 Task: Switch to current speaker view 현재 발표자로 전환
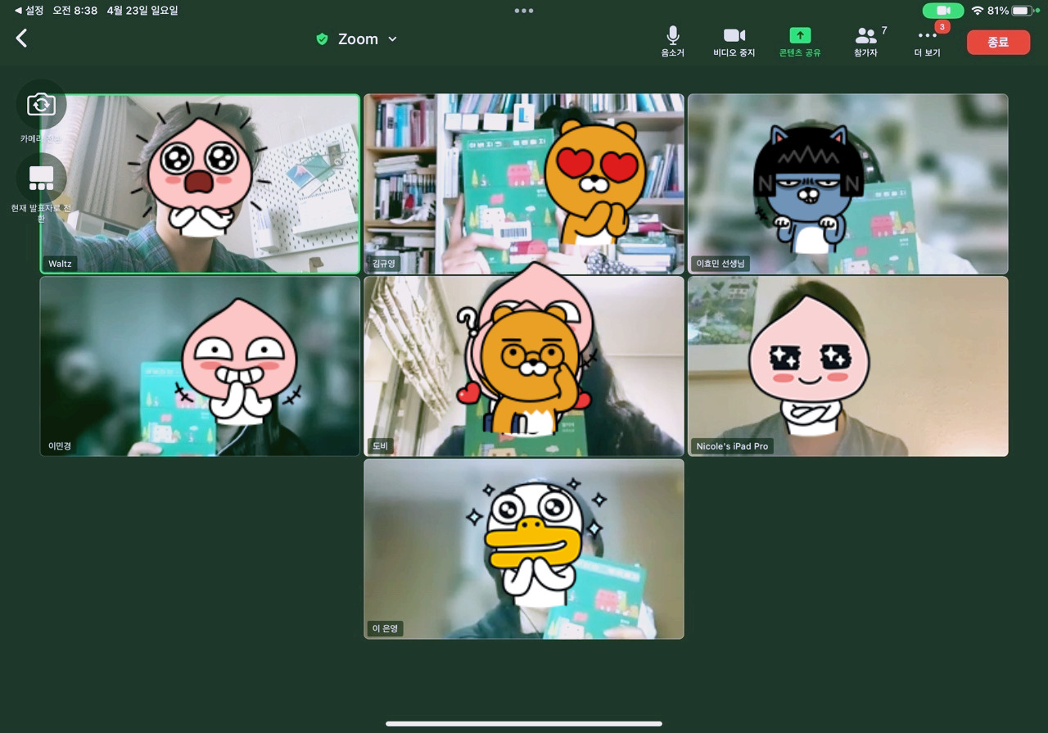tap(40, 178)
